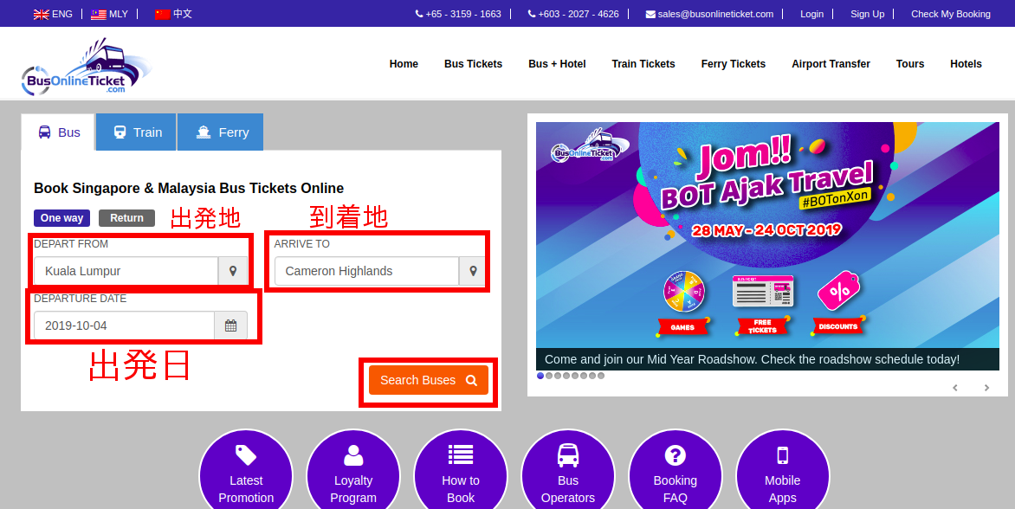Viewport: 1015px width, 509px height.
Task: Open the departure date calendar icon
Action: point(230,325)
